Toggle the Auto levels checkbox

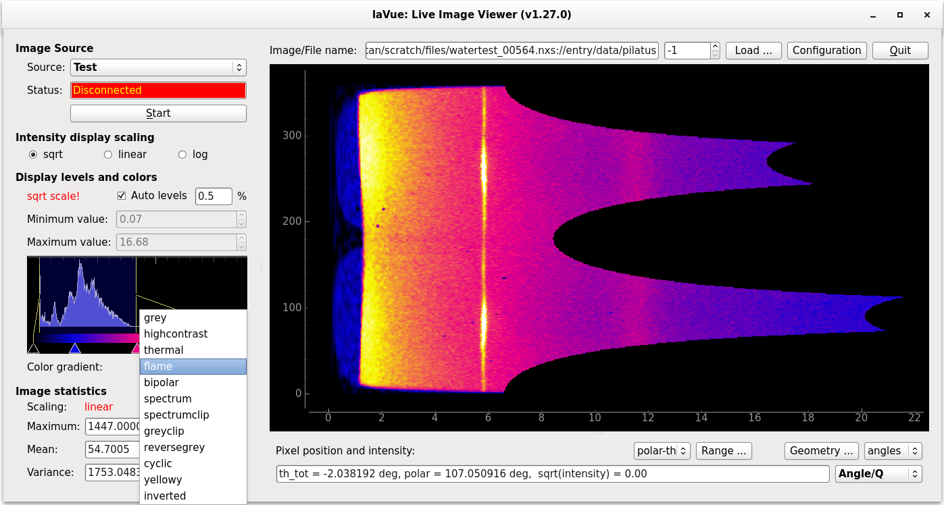[x=122, y=196]
